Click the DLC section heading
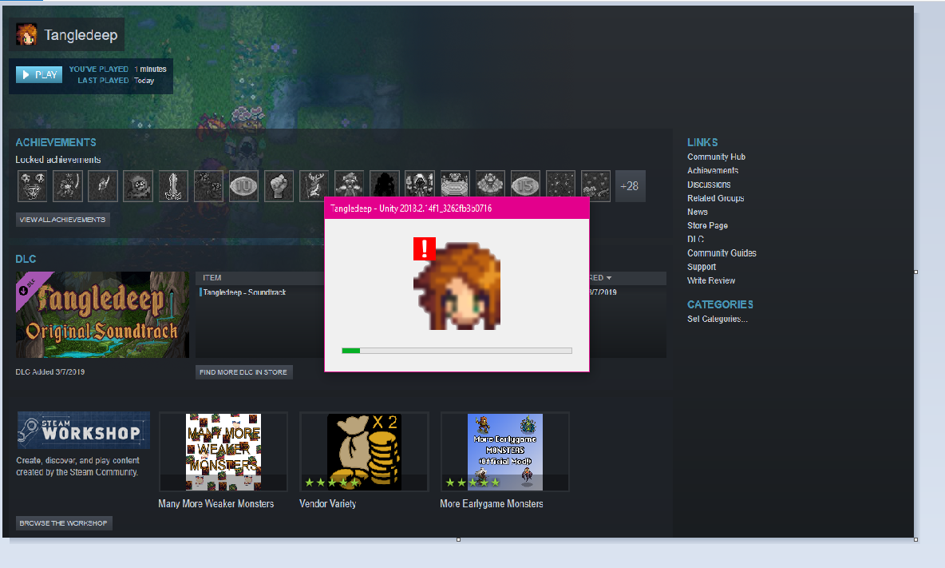Viewport: 945px width, 568px height. click(x=26, y=259)
